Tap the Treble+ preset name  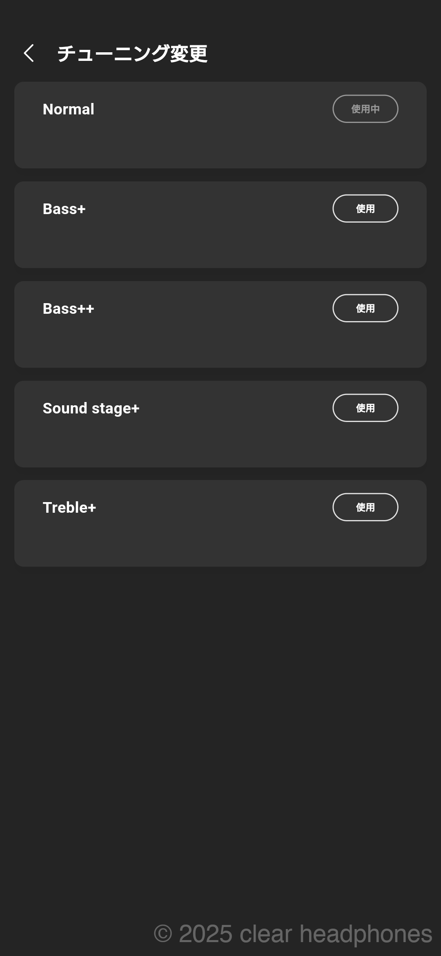coord(69,507)
